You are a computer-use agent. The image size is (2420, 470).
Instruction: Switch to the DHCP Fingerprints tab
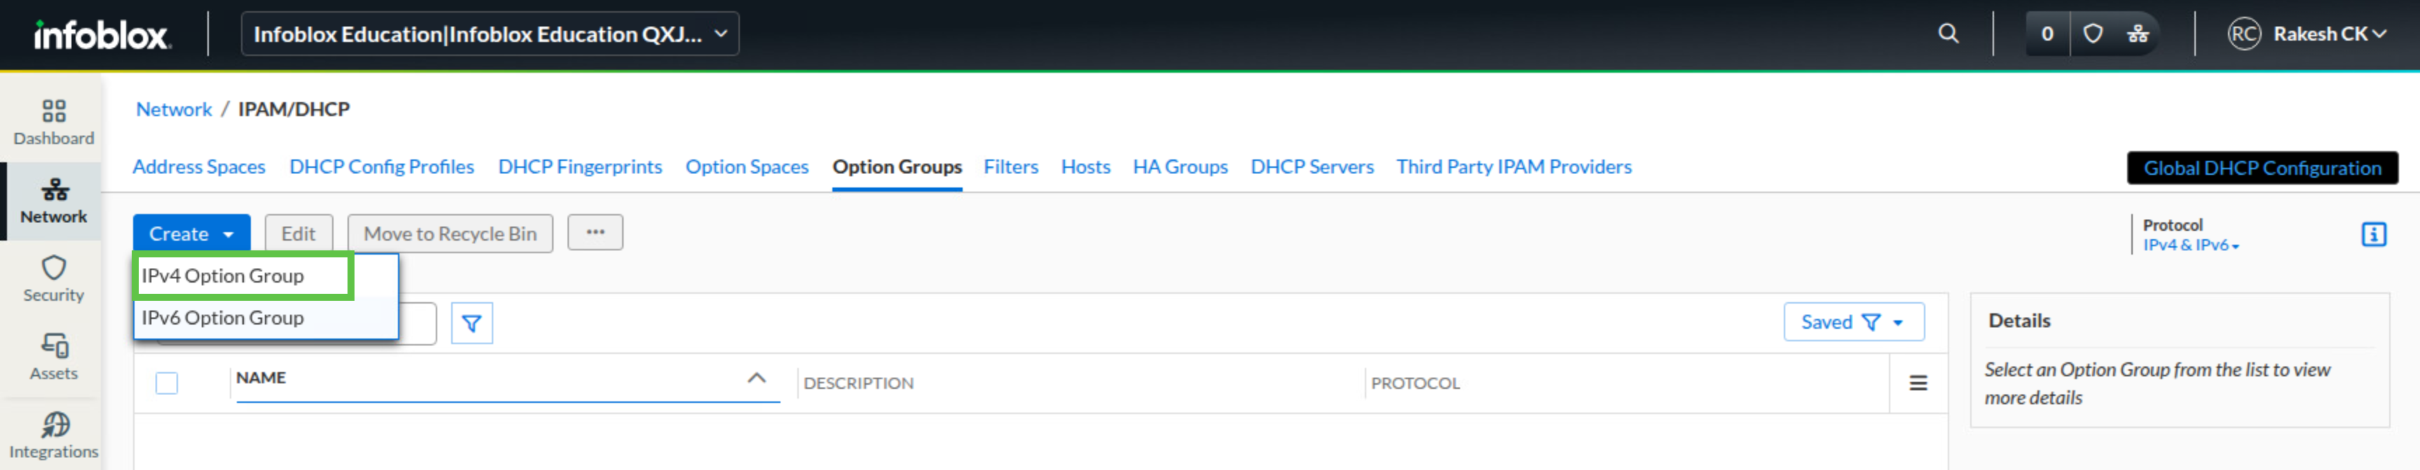click(579, 167)
